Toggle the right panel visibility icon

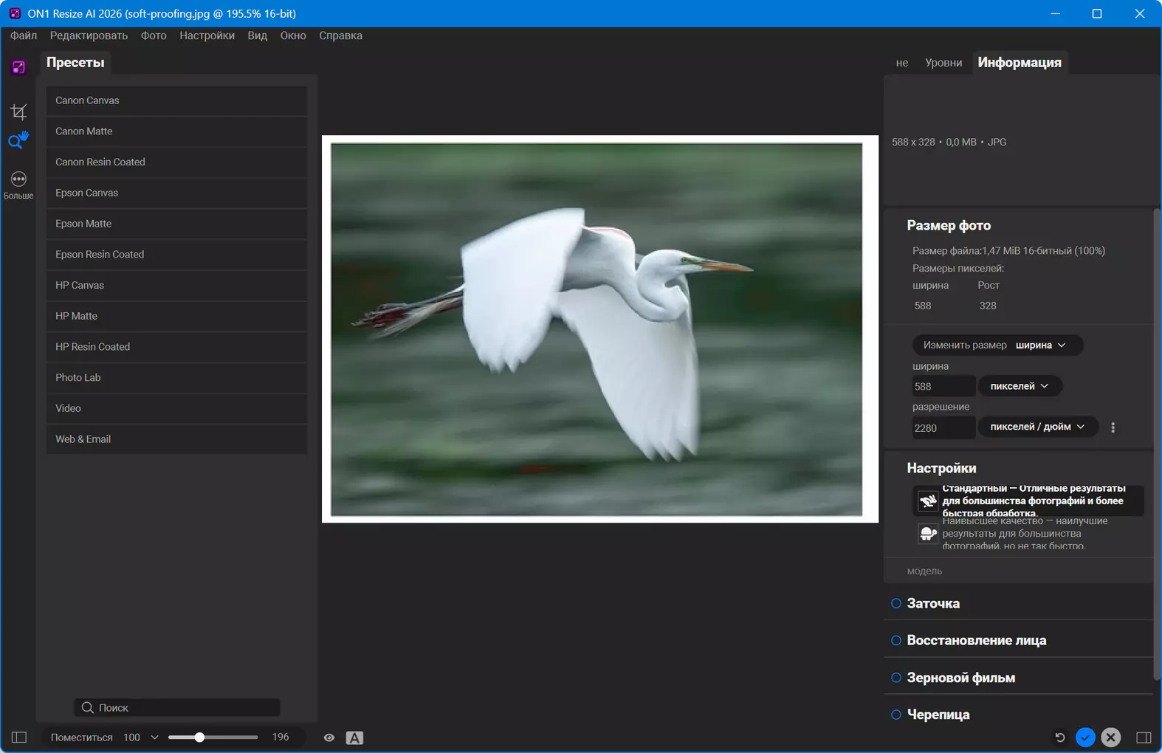click(1144, 737)
